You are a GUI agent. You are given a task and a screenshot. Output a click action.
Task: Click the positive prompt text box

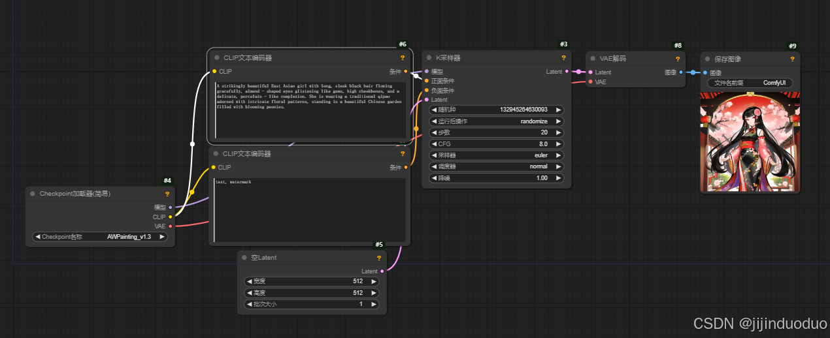[x=310, y=110]
